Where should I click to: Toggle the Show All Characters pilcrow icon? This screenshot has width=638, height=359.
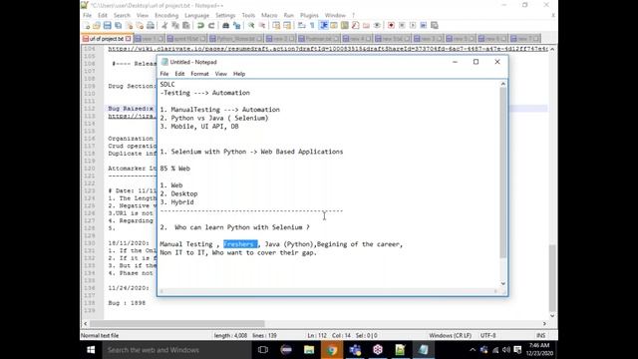[312, 25]
